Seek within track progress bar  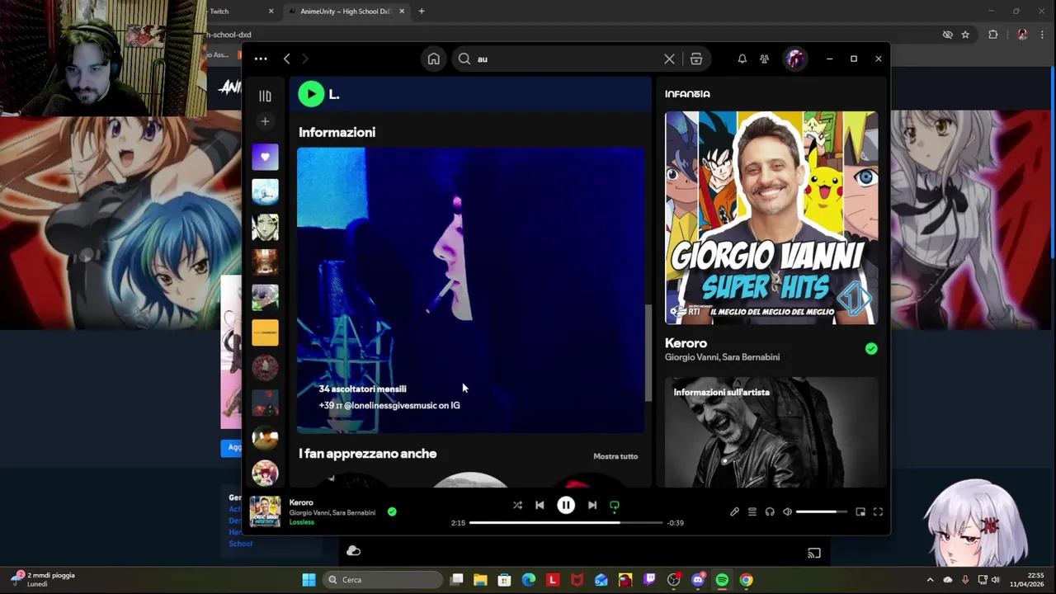coord(566,522)
